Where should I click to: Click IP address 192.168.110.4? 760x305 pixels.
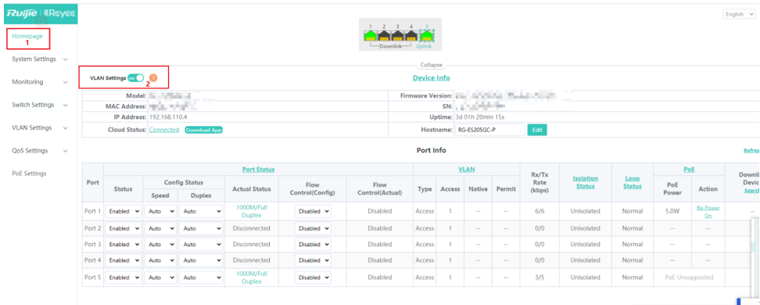(168, 117)
